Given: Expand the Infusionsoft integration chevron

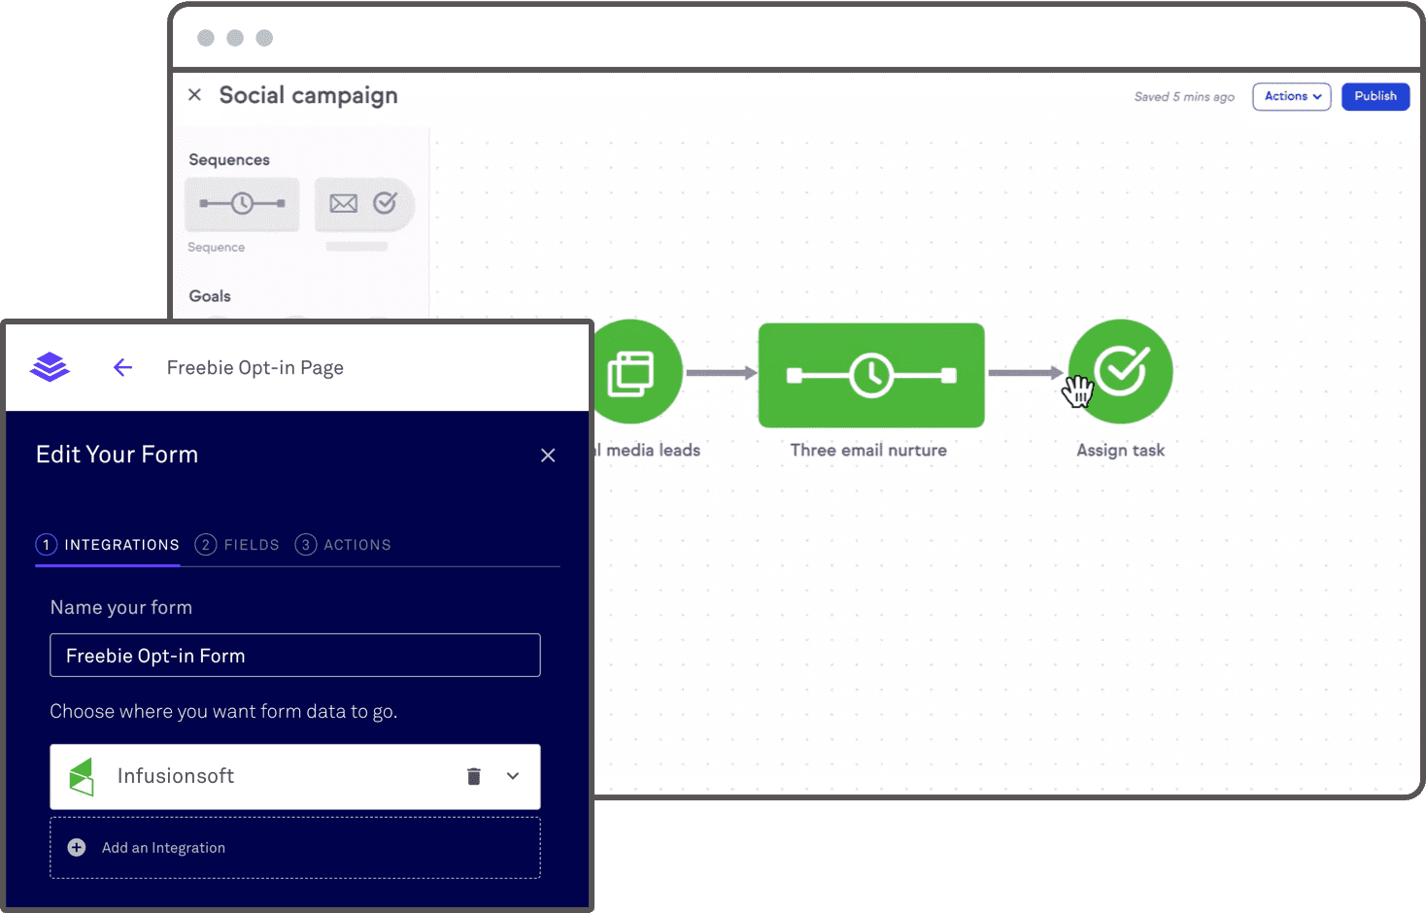Looking at the screenshot, I should pyautogui.click(x=513, y=776).
